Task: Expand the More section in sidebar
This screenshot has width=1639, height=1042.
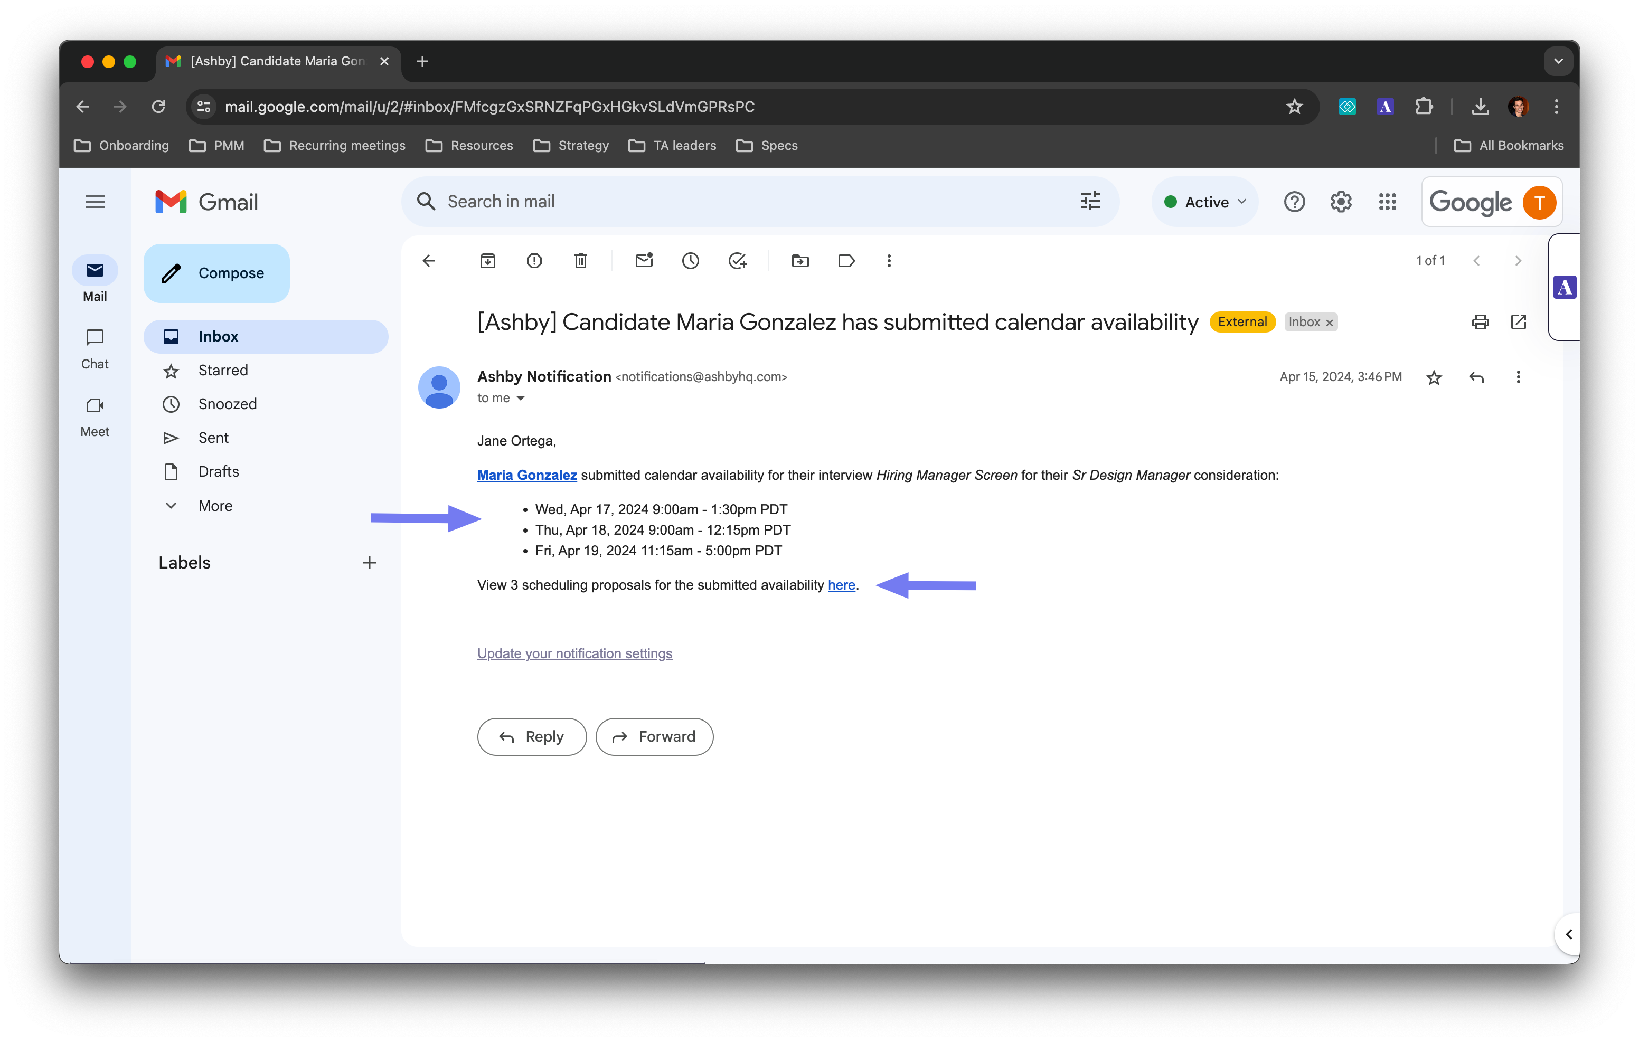Action: click(214, 506)
